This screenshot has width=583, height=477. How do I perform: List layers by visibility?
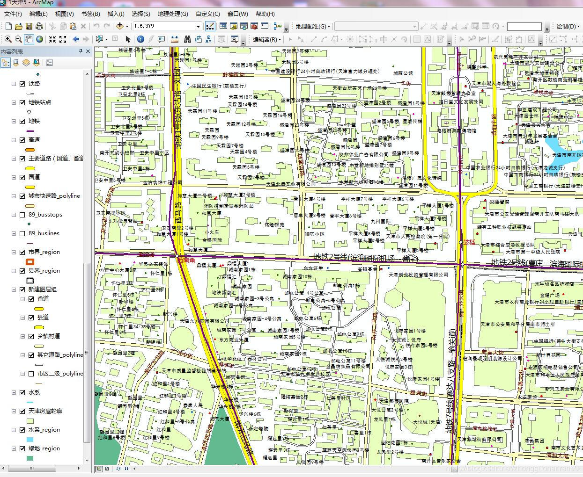tap(26, 62)
